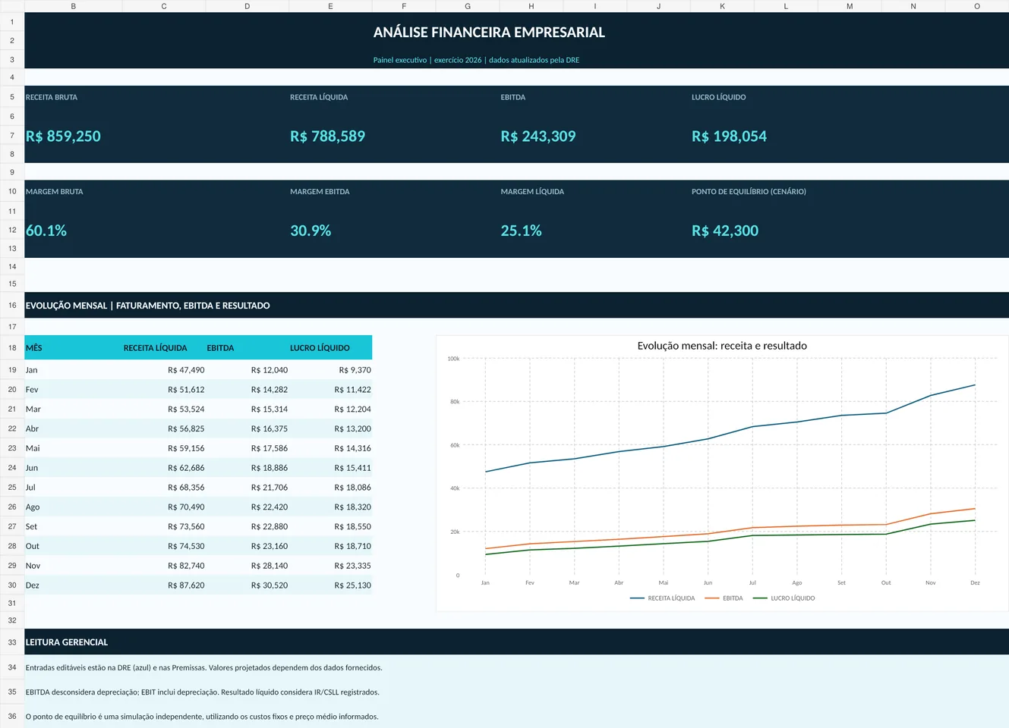Select Abr lucro cell R$ 13,200

[330, 429]
